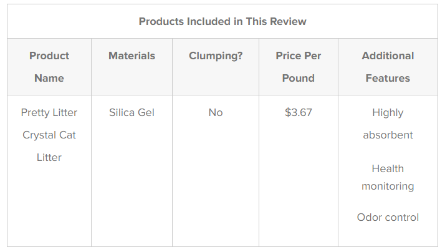Click the word absorbent in features cell
Viewport: 445px width, 252px height.
(x=388, y=135)
